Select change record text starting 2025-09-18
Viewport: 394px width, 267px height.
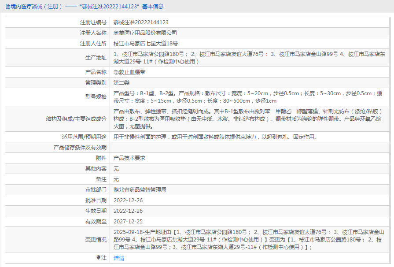point(249,240)
